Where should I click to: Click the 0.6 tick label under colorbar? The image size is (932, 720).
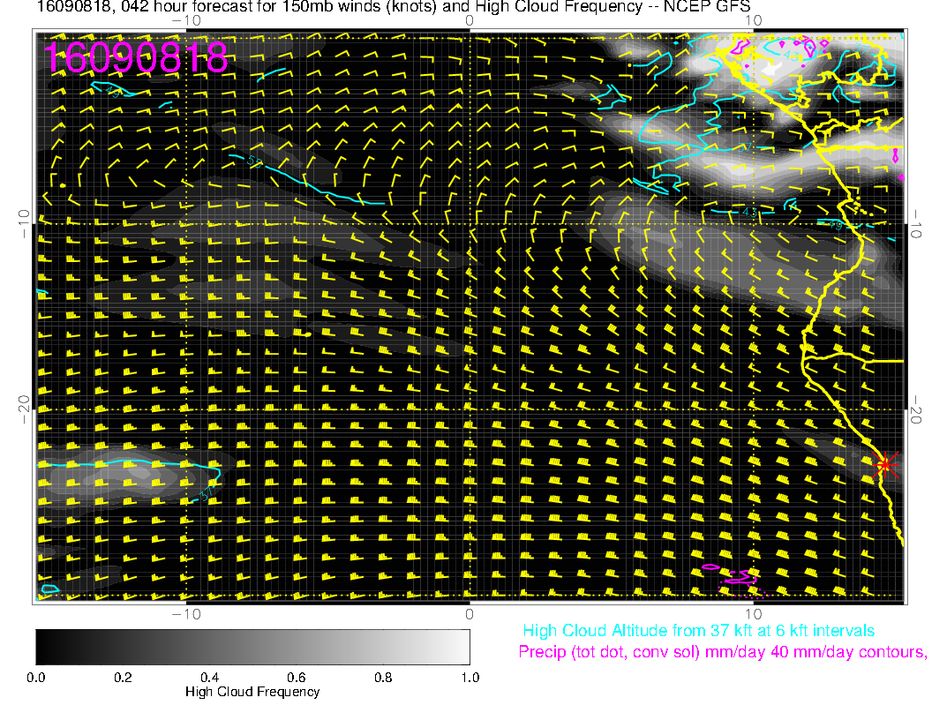[296, 678]
